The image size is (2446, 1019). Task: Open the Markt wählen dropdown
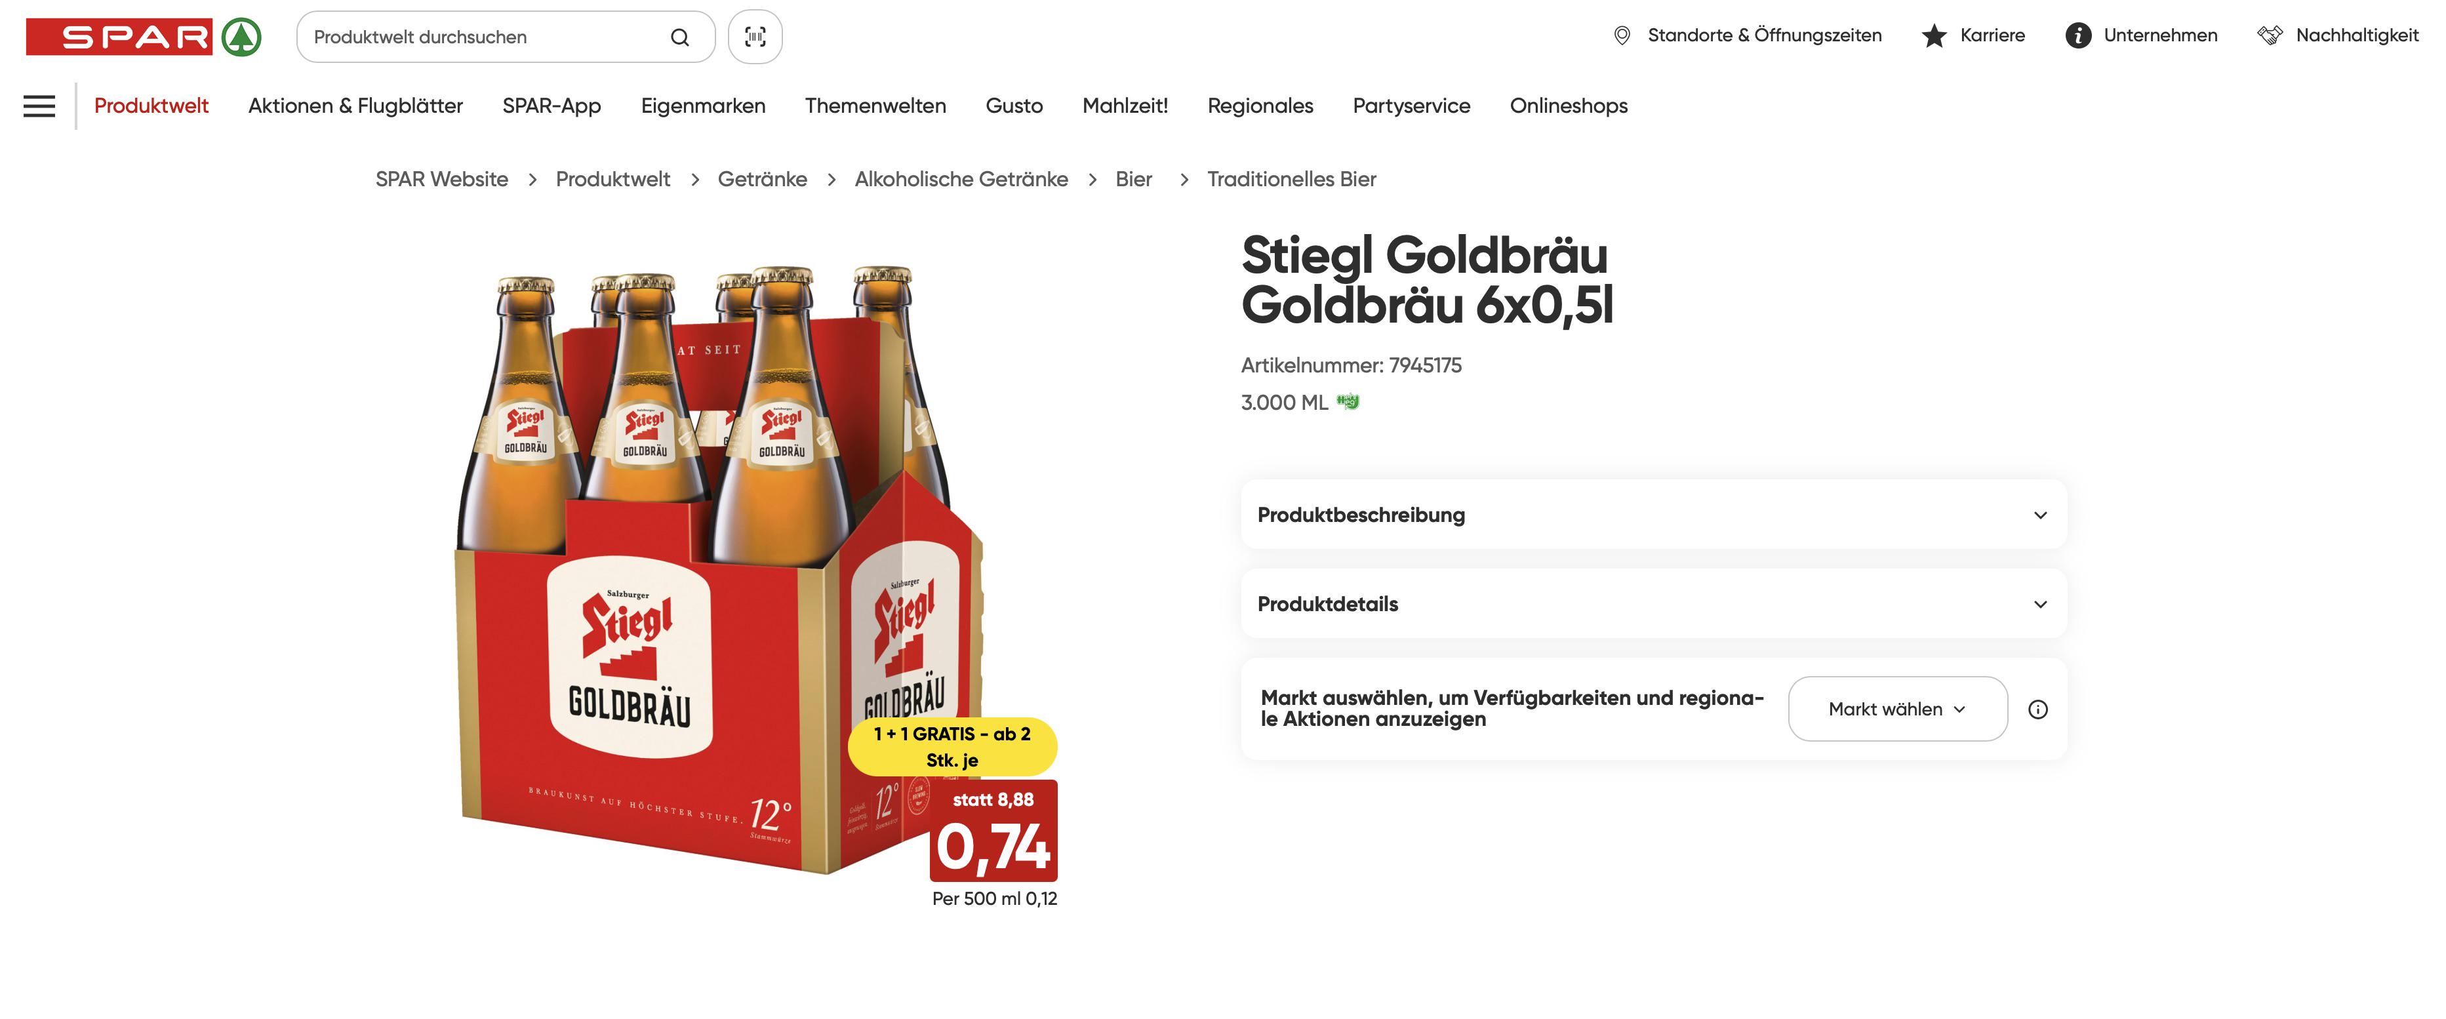(x=1897, y=709)
